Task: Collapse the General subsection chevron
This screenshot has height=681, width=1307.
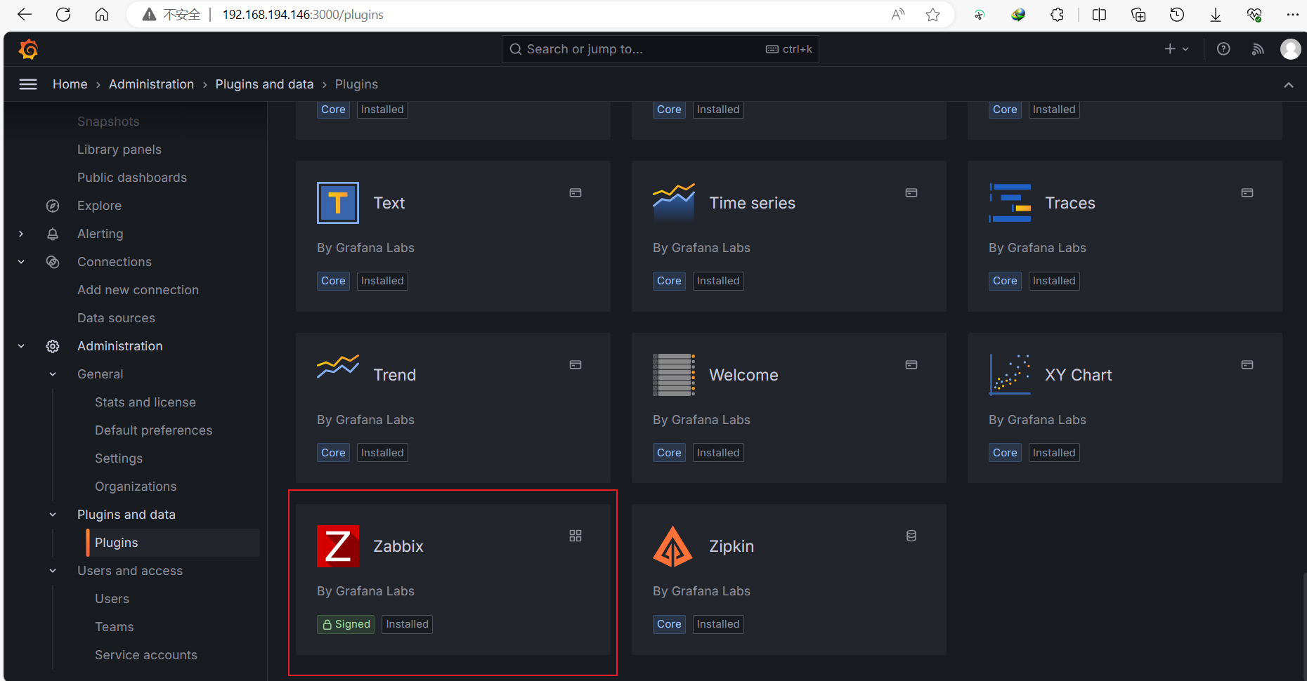Action: pyautogui.click(x=53, y=374)
